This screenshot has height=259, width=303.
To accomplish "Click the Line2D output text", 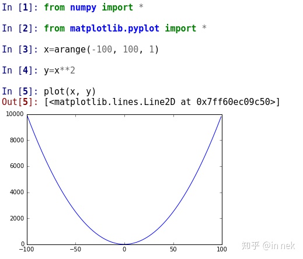I will (162, 102).
